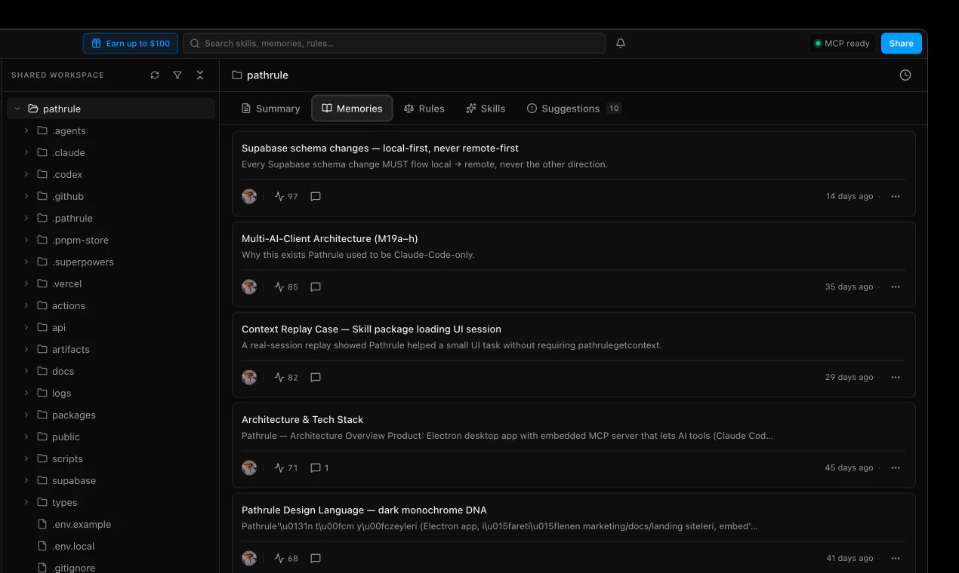The image size is (959, 573).
Task: Click activity score 97 on Supabase memory
Action: 286,197
